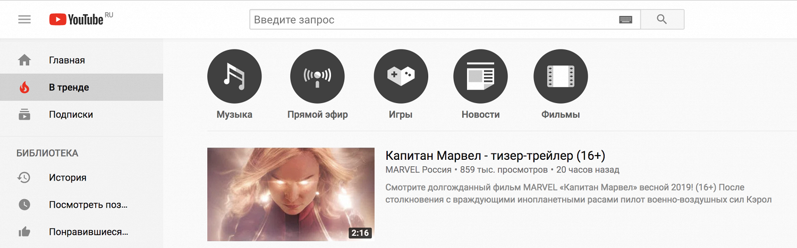
Task: Select В тренде sidebar label
Action: click(69, 88)
